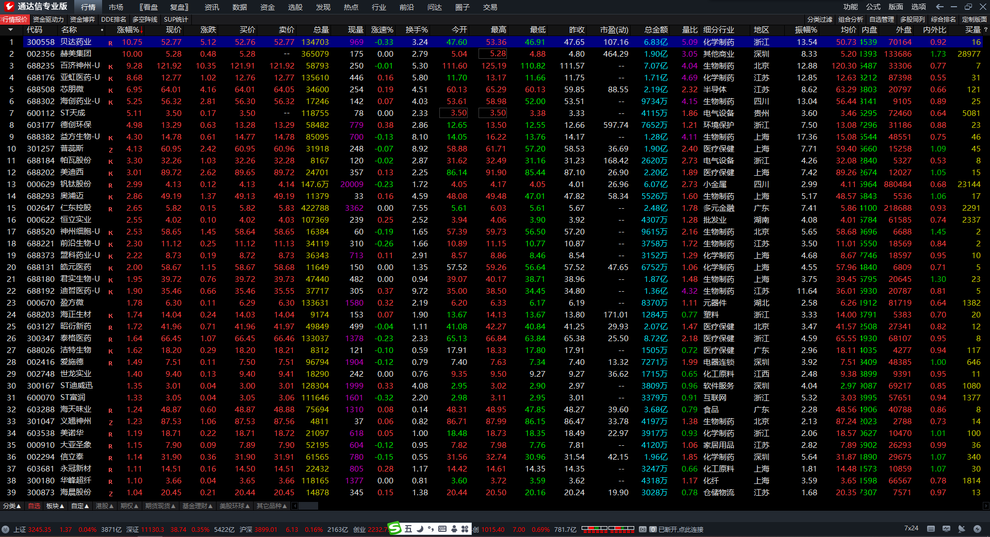Screen dimensions: 990x537
Task: Open the Sogou soft keyboard icon
Action: (x=442, y=529)
